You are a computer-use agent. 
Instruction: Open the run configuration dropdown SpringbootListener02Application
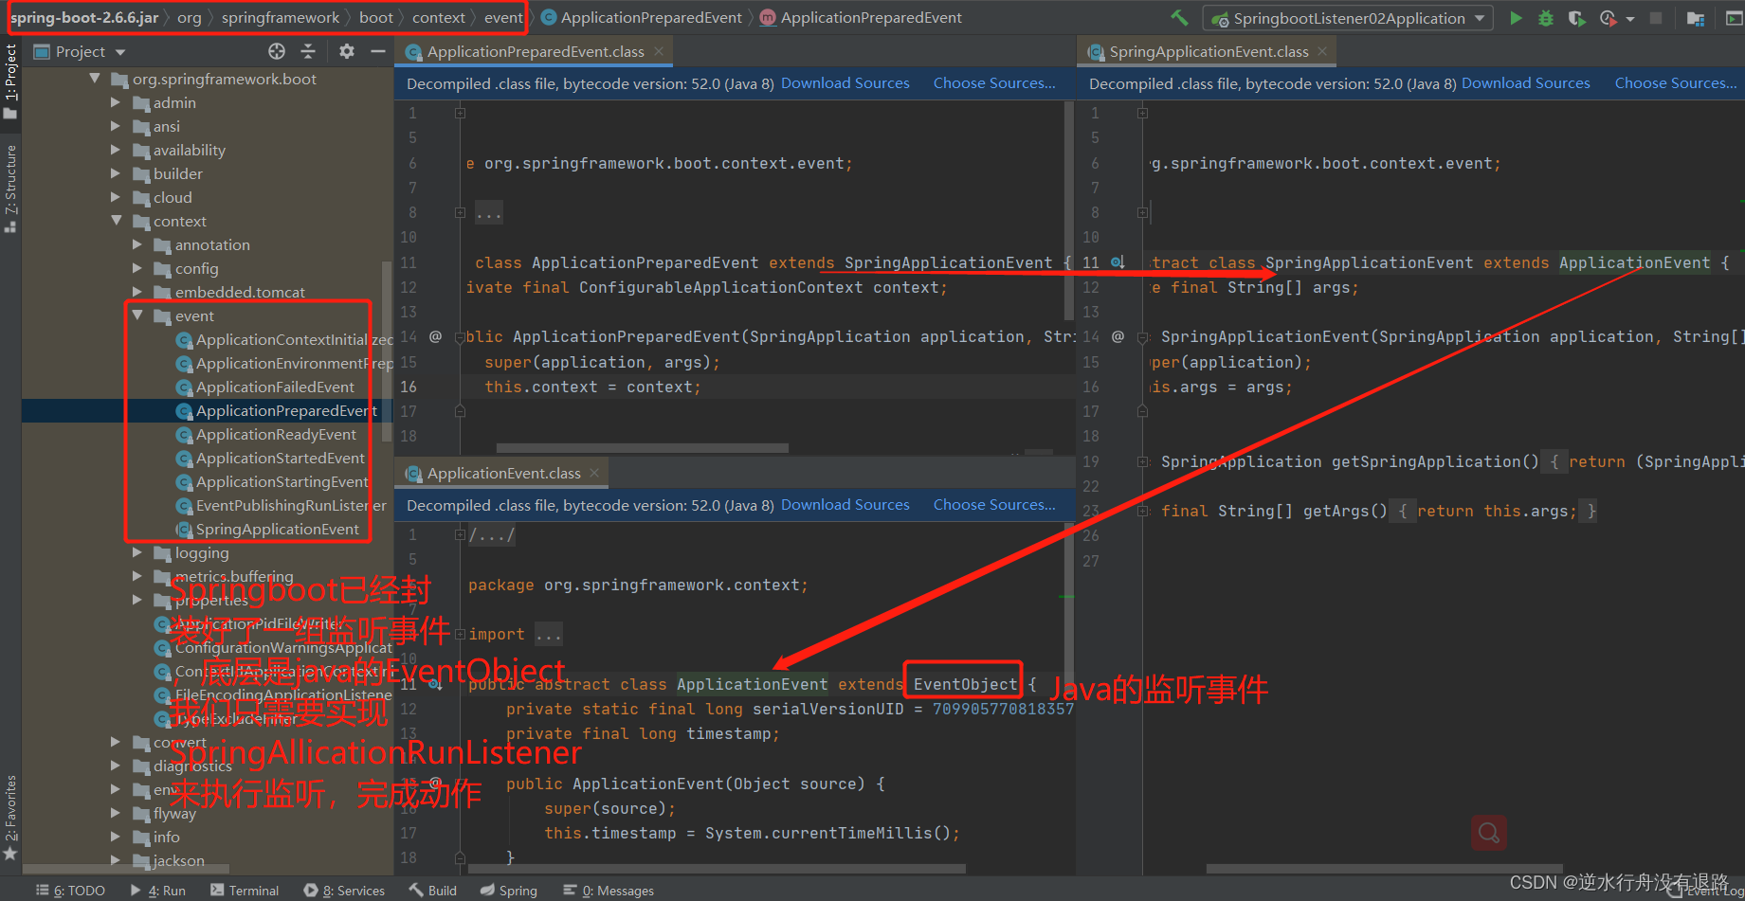coord(1348,18)
